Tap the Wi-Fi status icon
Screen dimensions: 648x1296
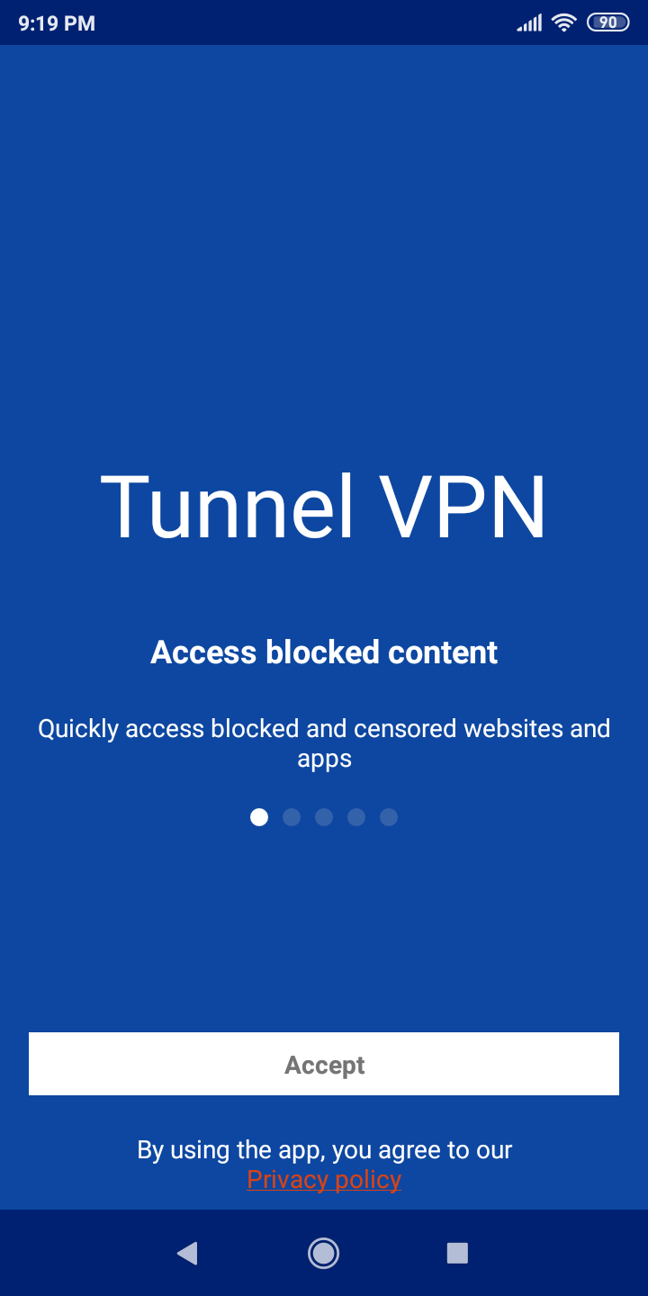(564, 22)
